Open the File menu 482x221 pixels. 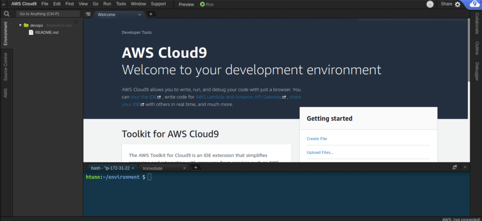click(45, 4)
